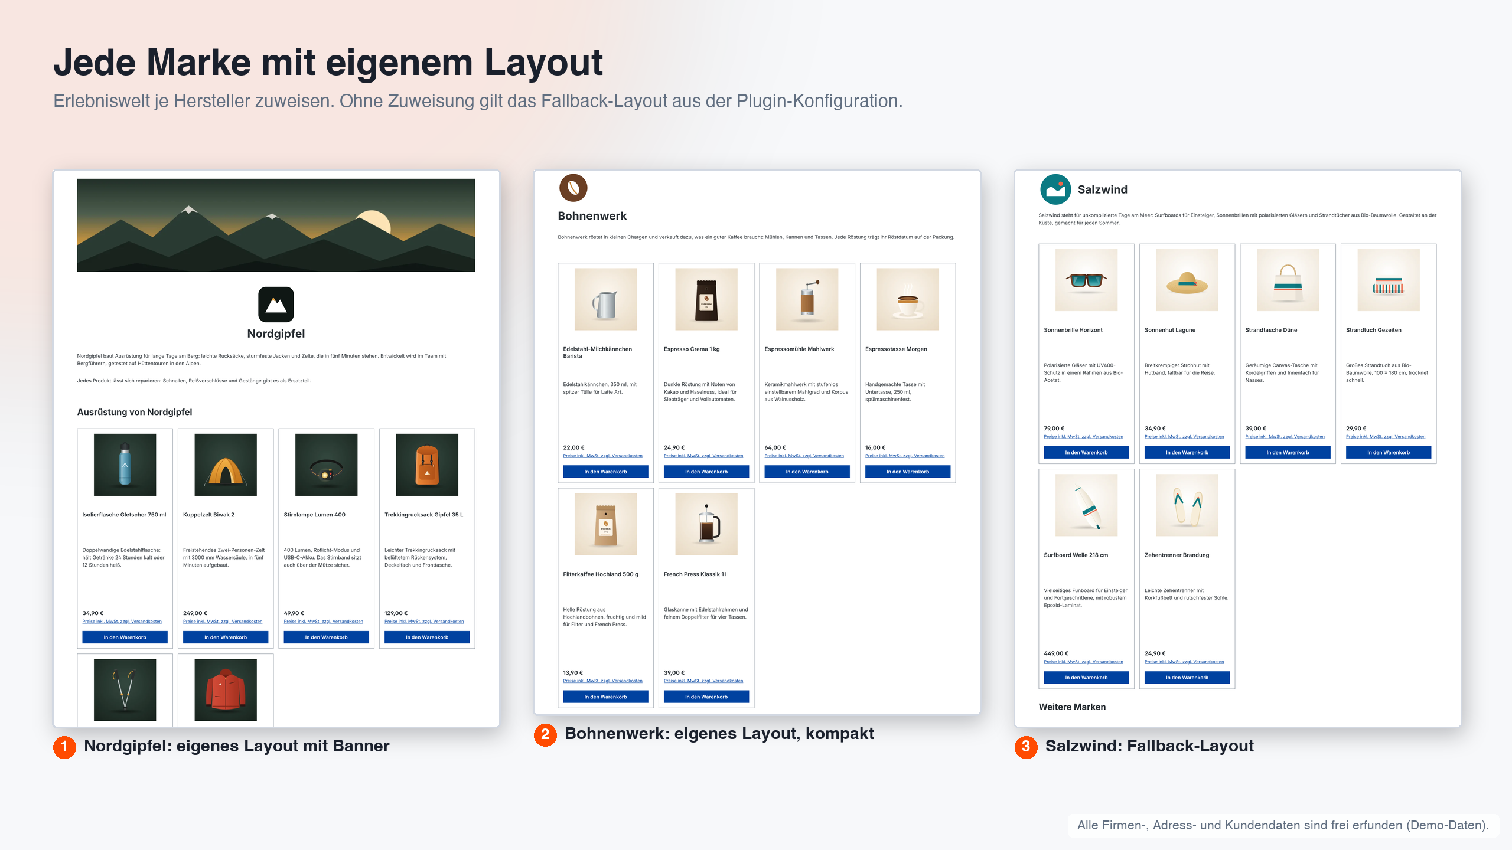Click the Nordgipfel mountain banner image

[x=276, y=225]
